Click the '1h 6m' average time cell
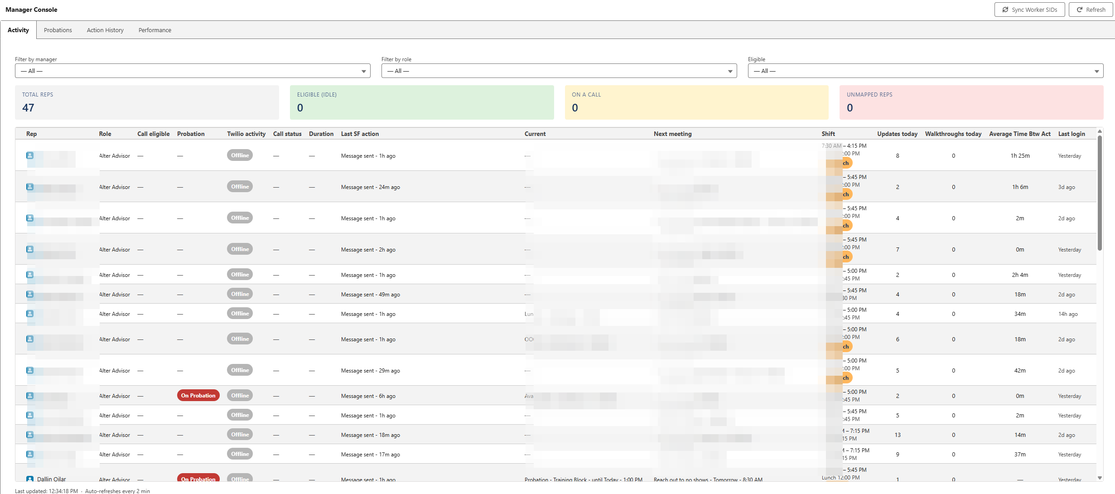 1020,187
